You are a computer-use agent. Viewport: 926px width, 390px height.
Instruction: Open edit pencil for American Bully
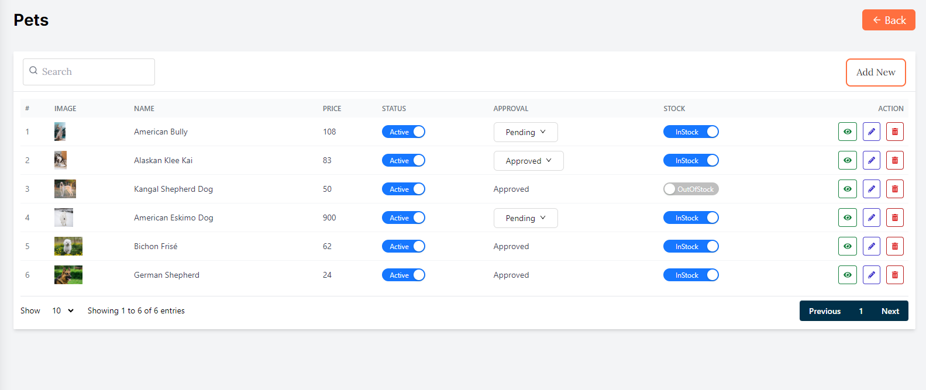pyautogui.click(x=871, y=132)
